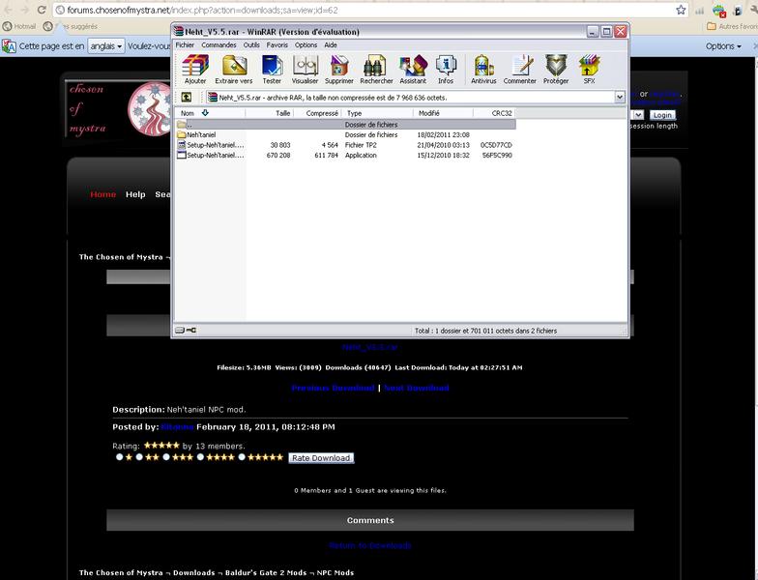Click the Ajouter toolbar icon in WinRAR
The height and width of the screenshot is (580, 758).
click(x=195, y=70)
